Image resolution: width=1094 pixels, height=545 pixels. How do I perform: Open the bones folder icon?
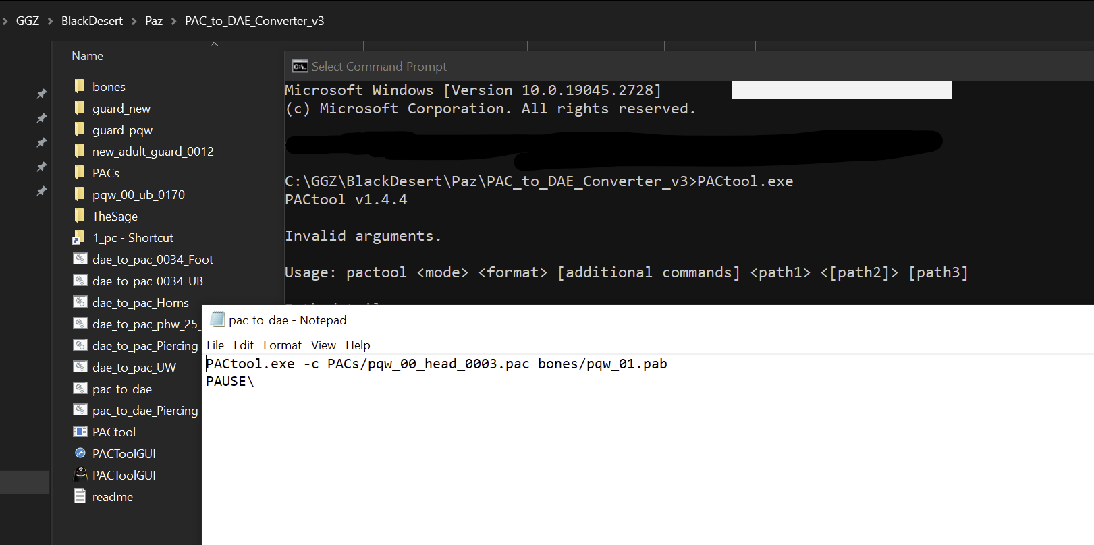[80, 86]
